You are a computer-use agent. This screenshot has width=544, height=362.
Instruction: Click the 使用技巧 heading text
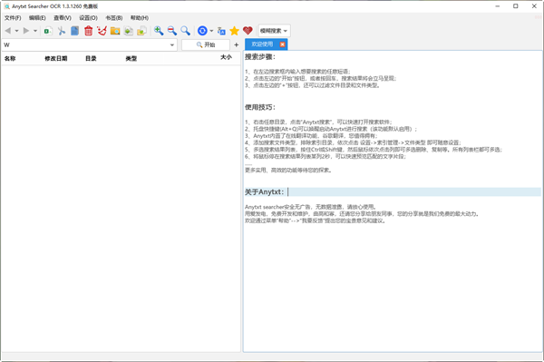click(260, 107)
